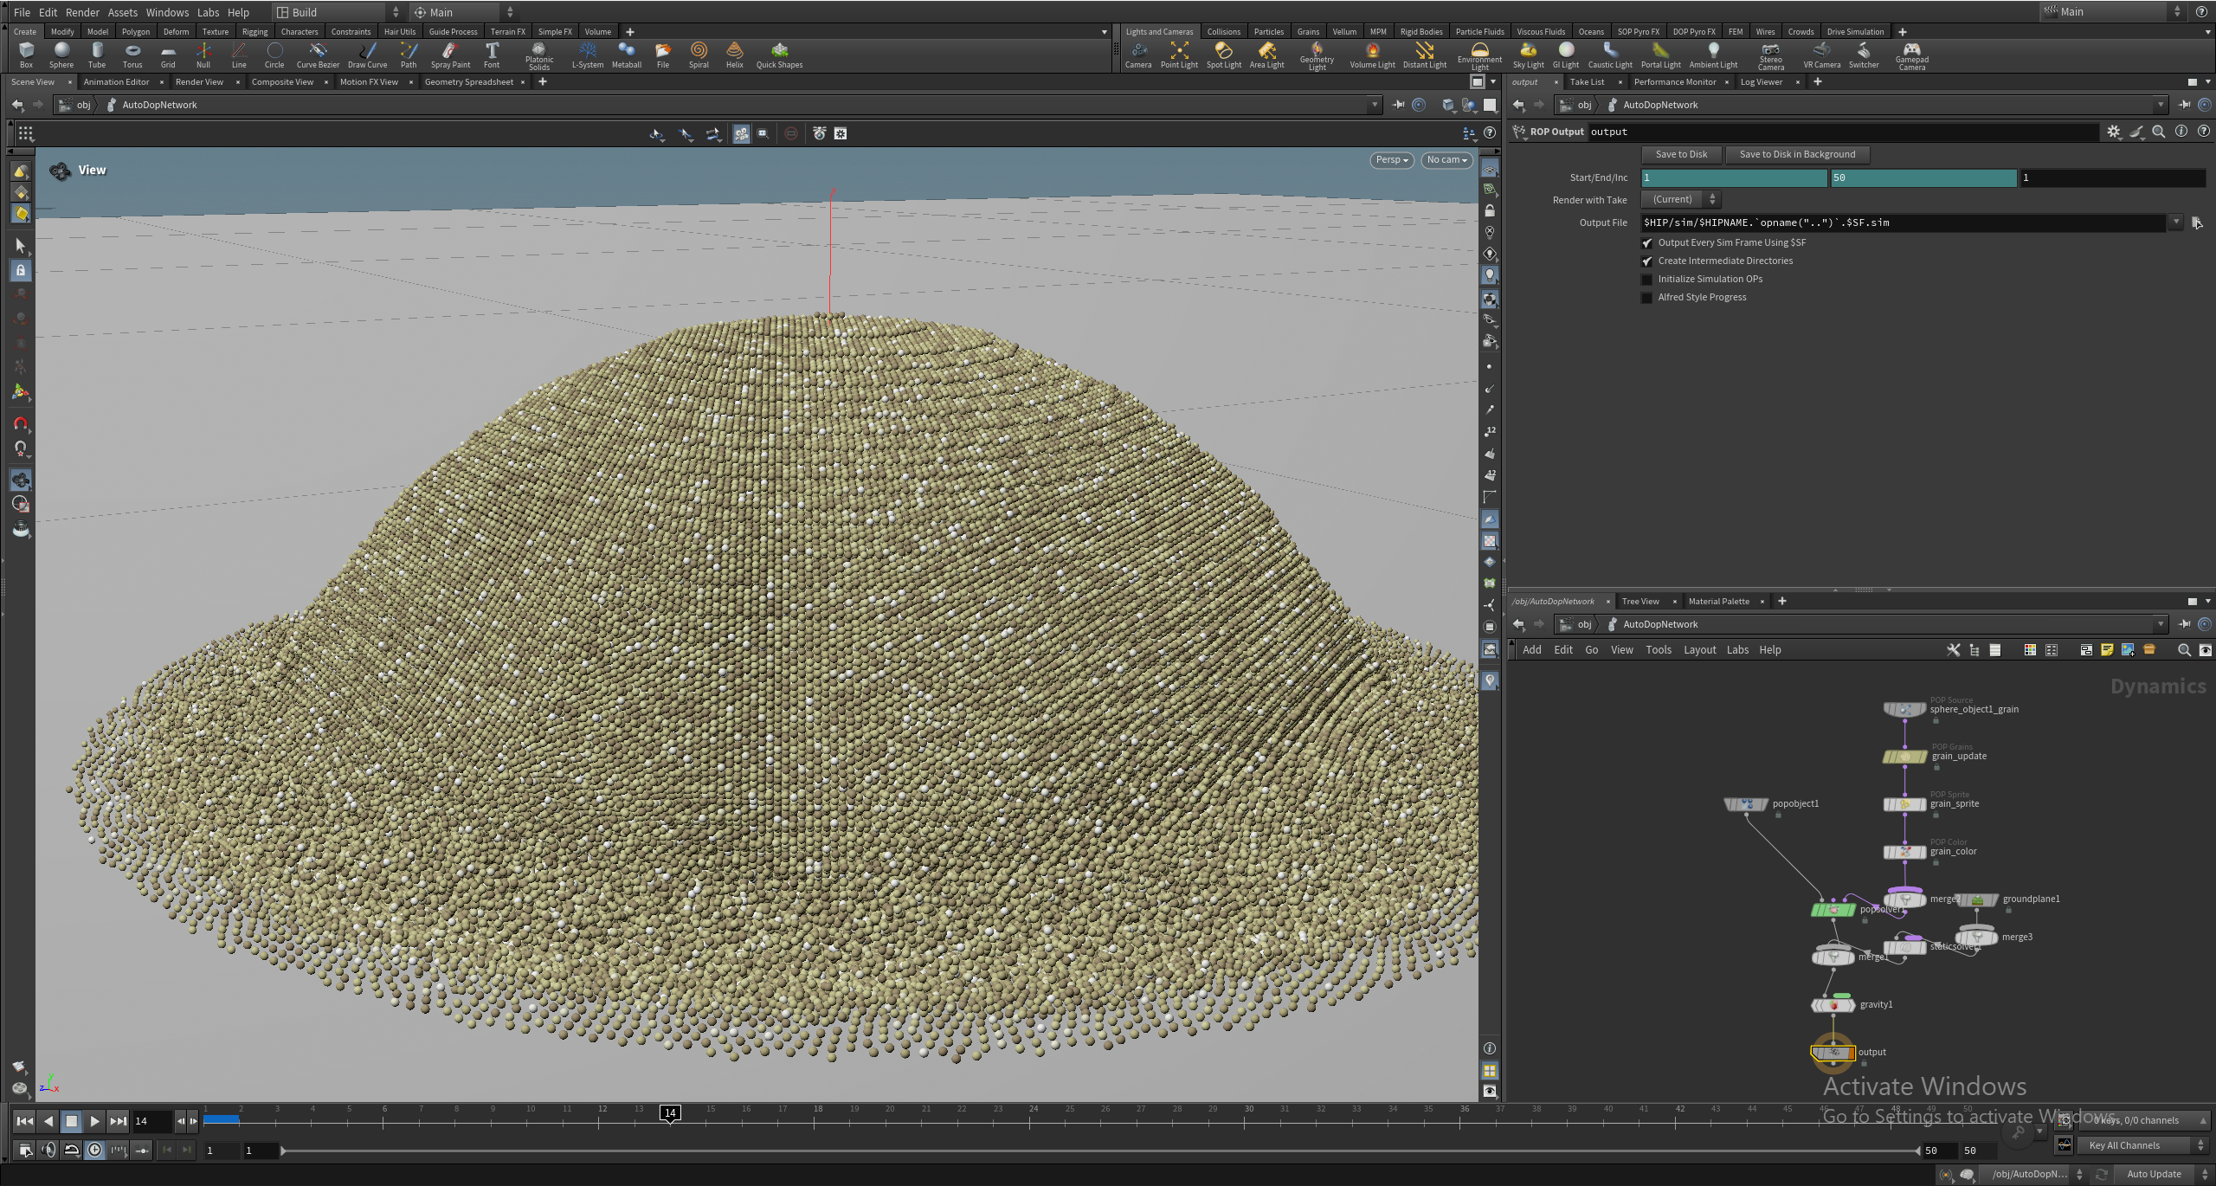Screen dimensions: 2216x1186
Task: Click the VR Camera shelf tool
Action: coord(1820,55)
